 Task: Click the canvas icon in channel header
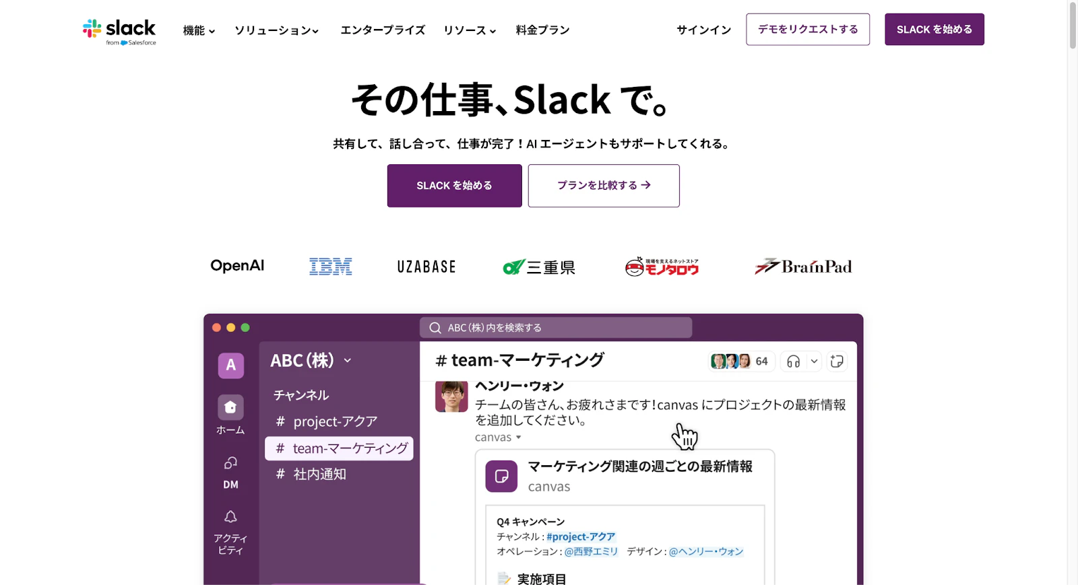click(837, 362)
